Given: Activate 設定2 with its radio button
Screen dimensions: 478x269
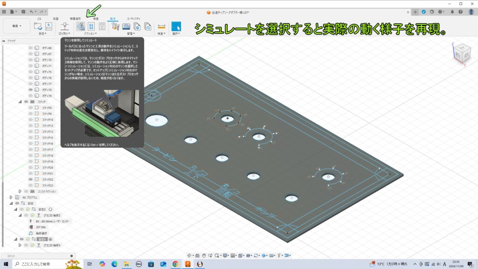Looking at the screenshot, I should point(50,209).
